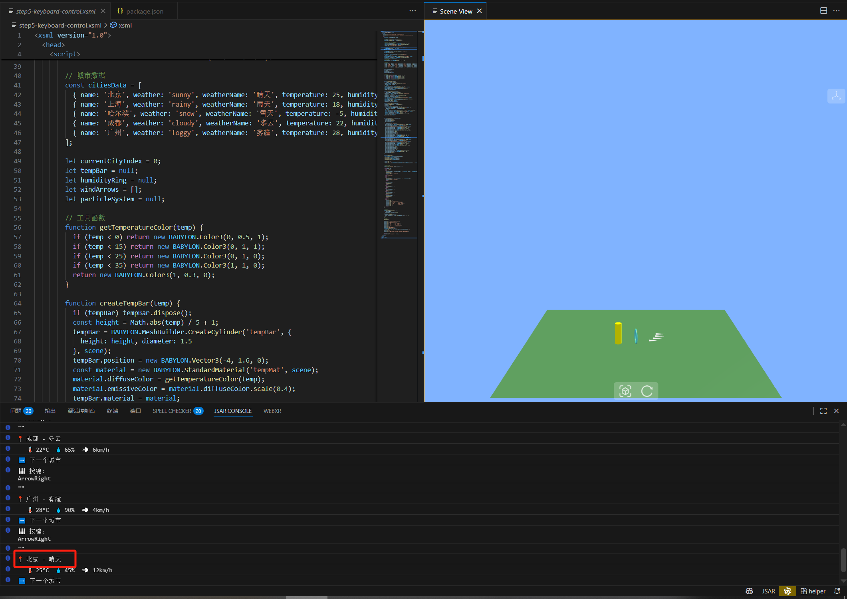Close the step5-keyboard-control.xsml tab
Image resolution: width=847 pixels, height=599 pixels.
point(103,11)
